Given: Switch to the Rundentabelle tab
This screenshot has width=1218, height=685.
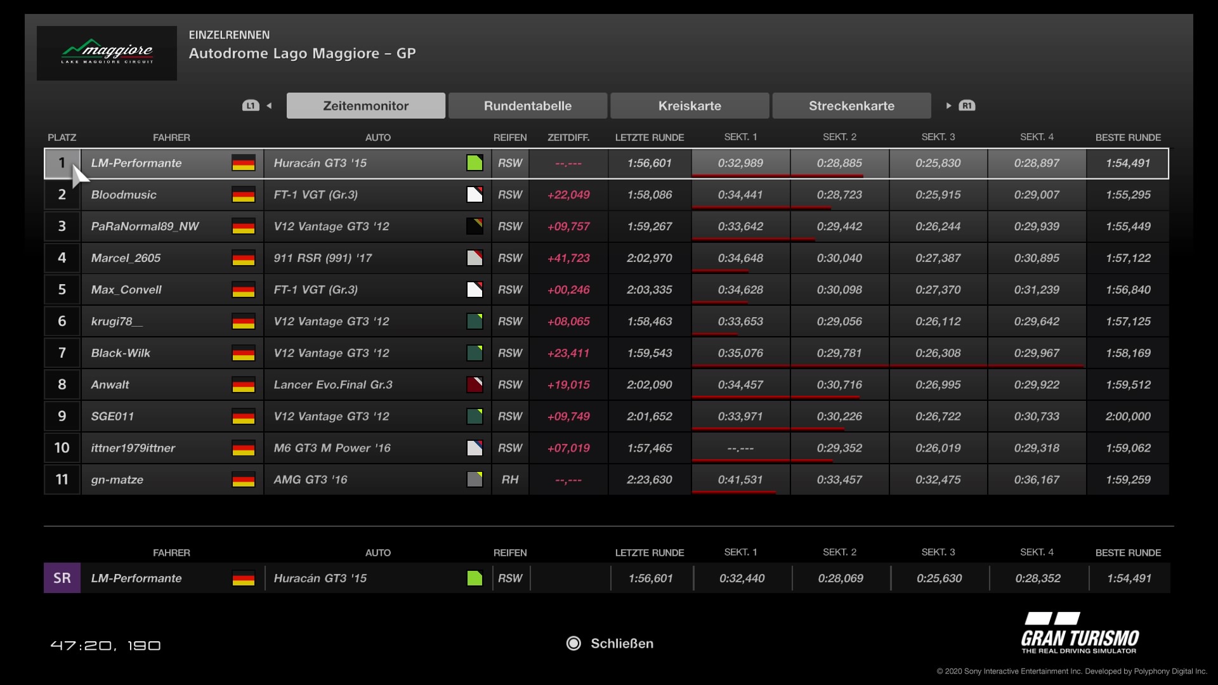Looking at the screenshot, I should [x=528, y=106].
